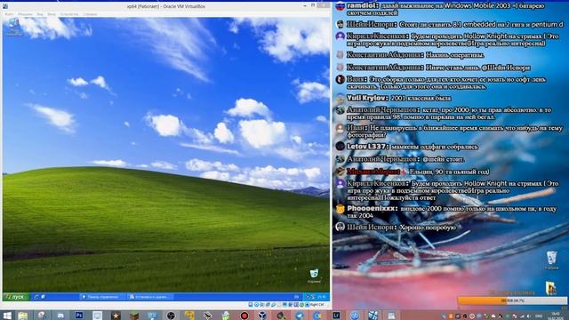Open the Minecraft grass block taskbar icon
This screenshot has width=569, height=320.
(x=134, y=316)
